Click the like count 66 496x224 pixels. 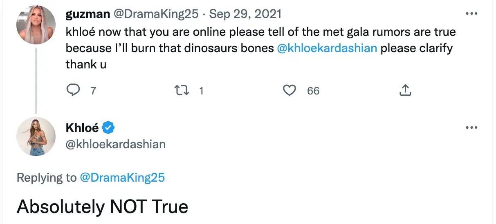click(313, 91)
